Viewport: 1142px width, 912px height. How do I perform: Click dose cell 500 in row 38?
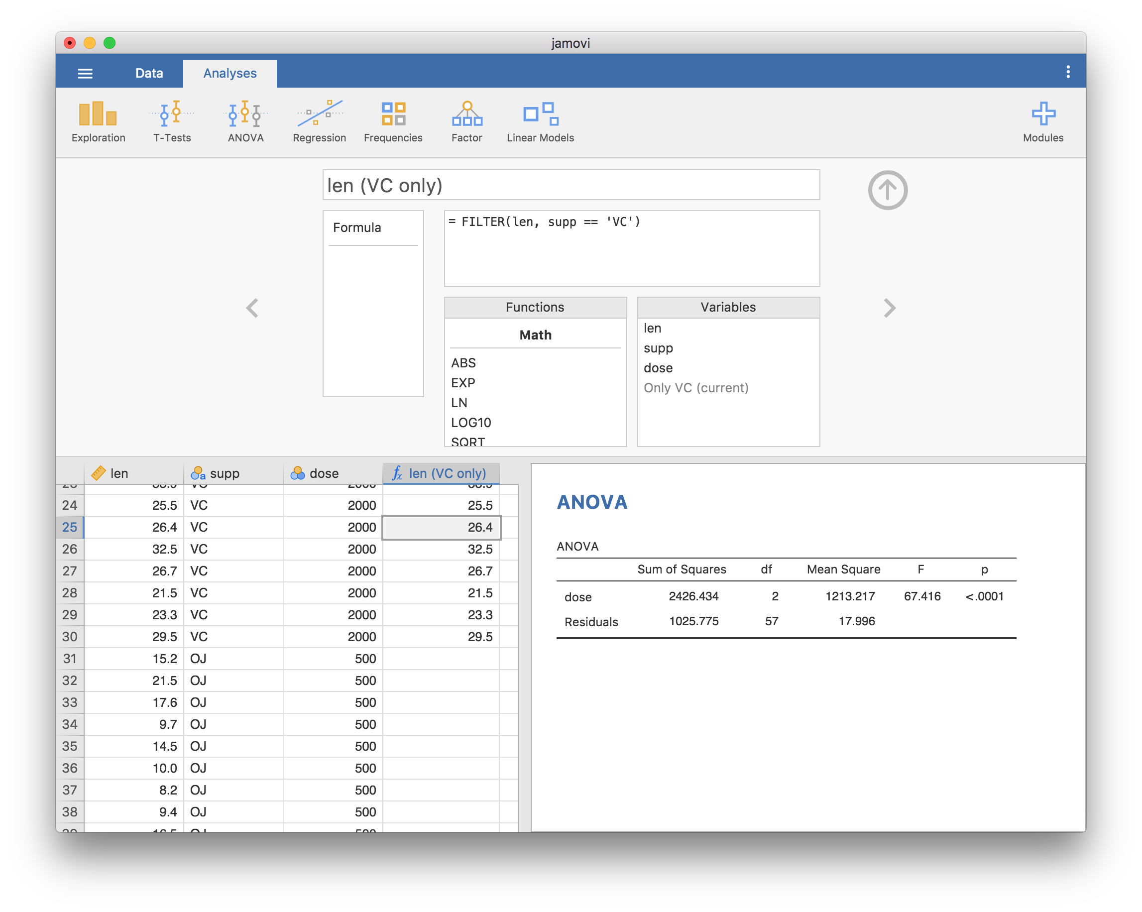333,811
